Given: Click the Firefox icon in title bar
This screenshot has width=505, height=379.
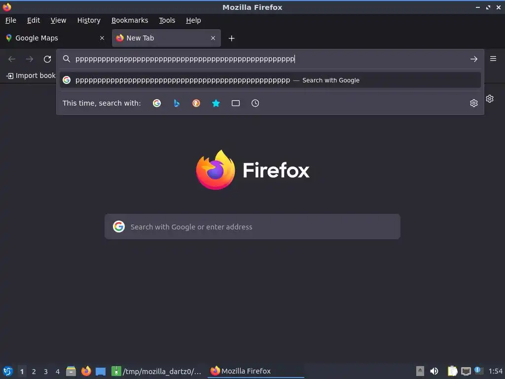Looking at the screenshot, I should [7, 7].
